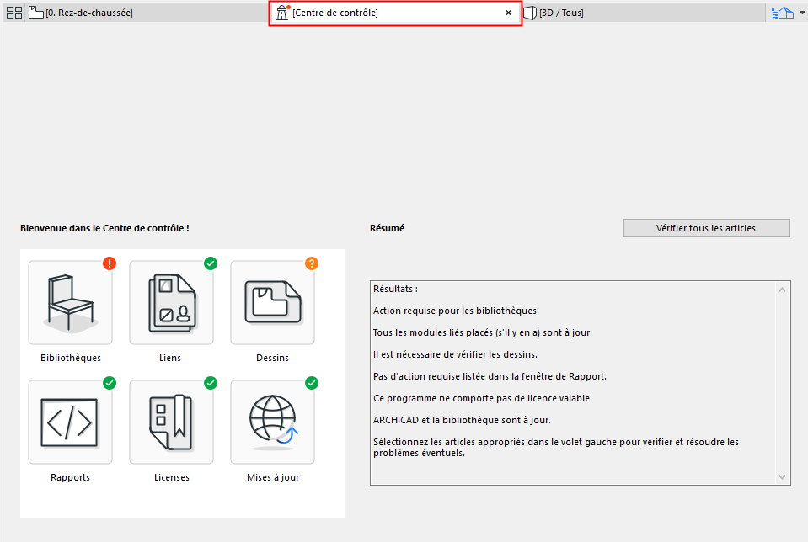
Task: Open the Dessins drawing icon tile
Action: [272, 303]
